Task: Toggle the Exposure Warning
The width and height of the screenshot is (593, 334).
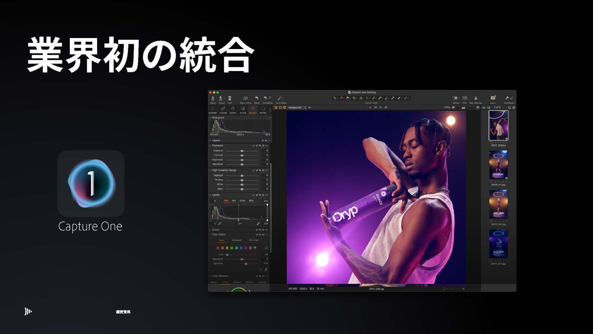Action: 476,98
